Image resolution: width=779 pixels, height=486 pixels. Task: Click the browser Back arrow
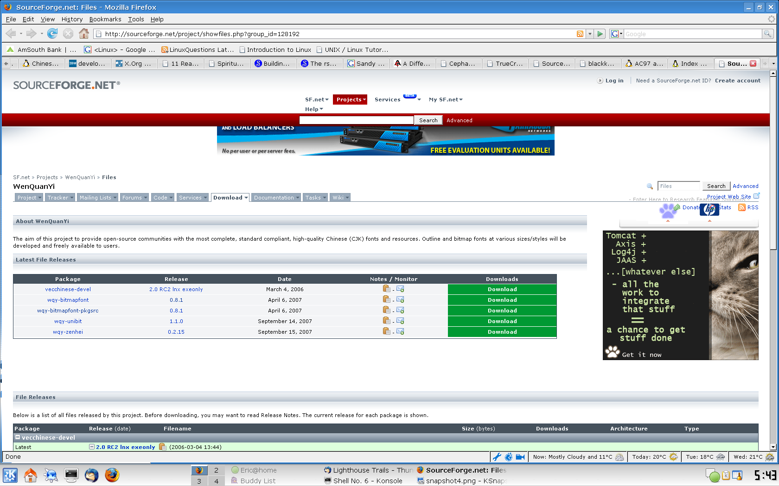pyautogui.click(x=11, y=33)
